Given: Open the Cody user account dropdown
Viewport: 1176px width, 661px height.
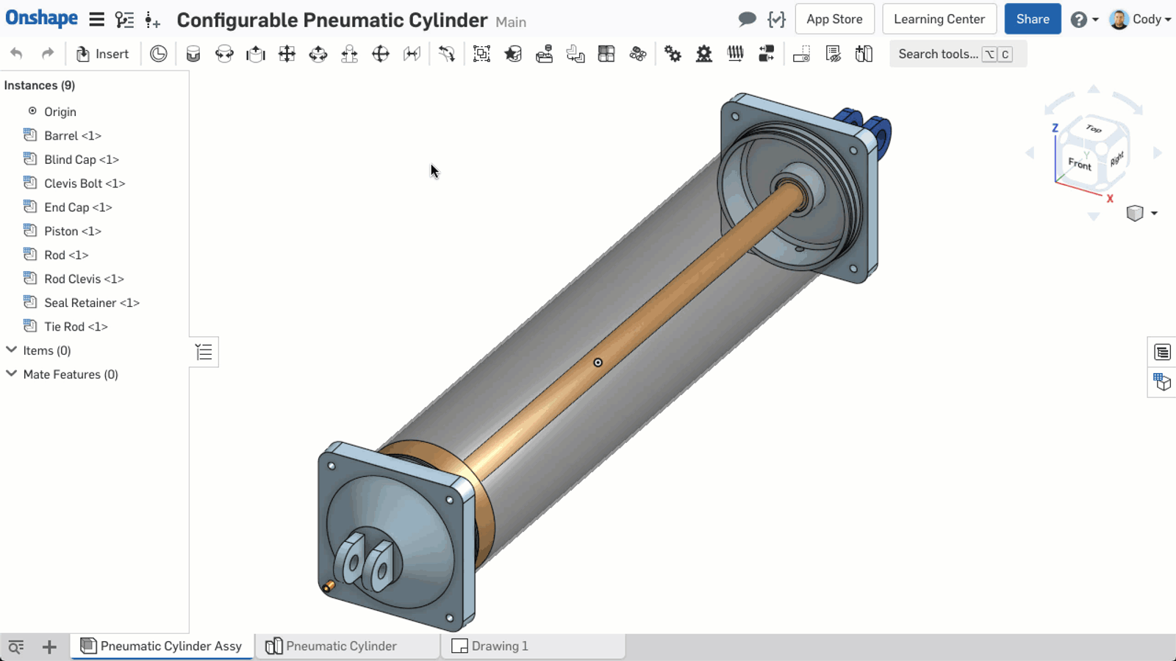Looking at the screenshot, I should tap(1141, 19).
